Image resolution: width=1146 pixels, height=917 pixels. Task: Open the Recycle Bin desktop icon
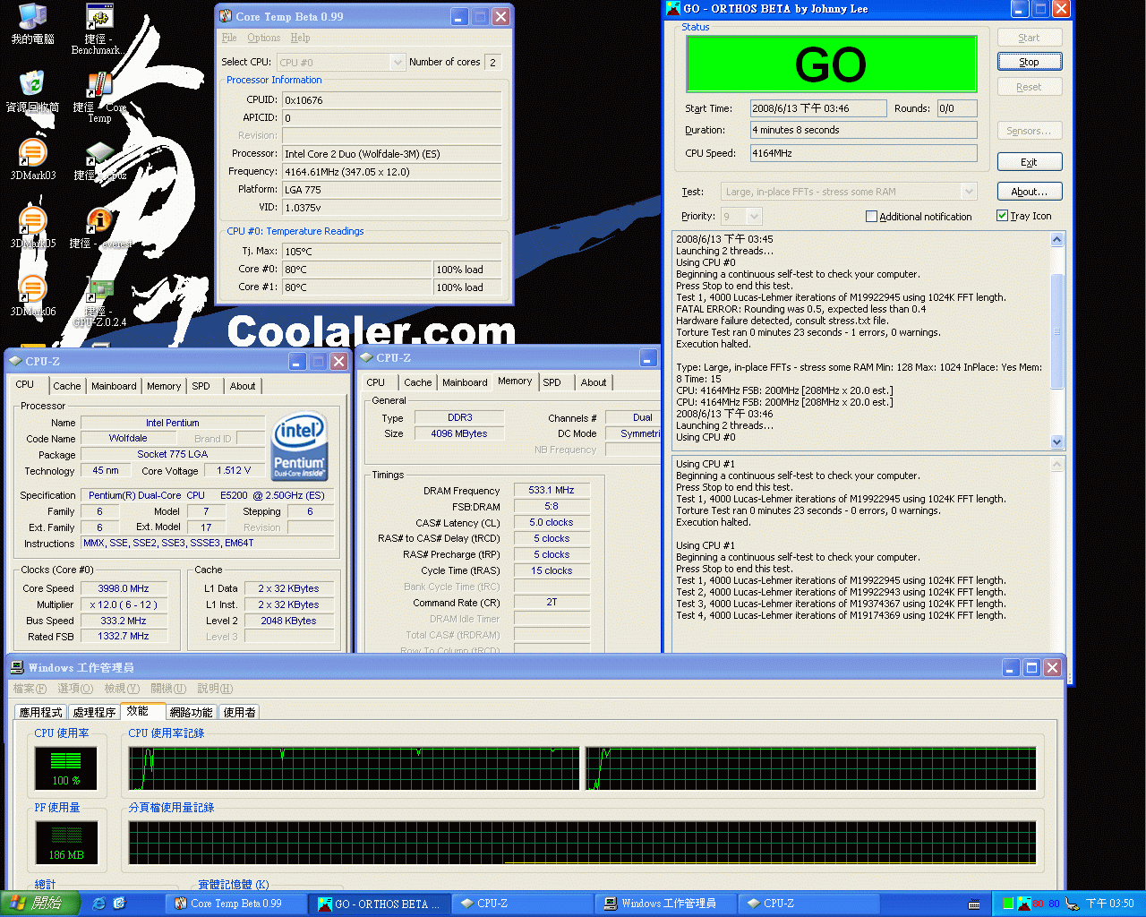pos(32,90)
